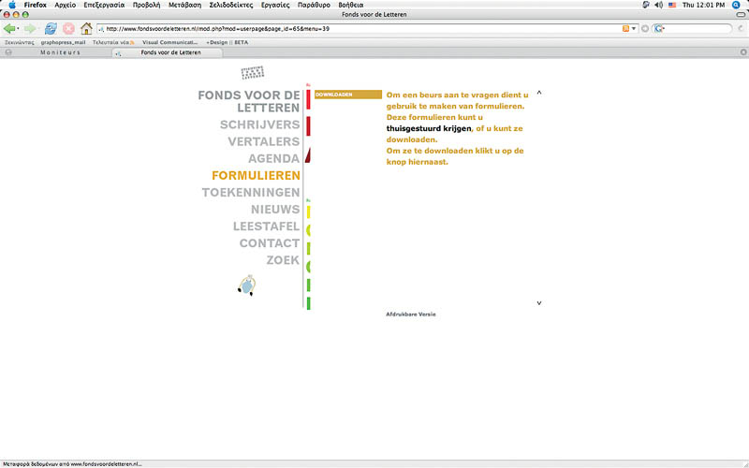Open the Visual Communicati... bookmark
Screen dimensions: 749x468
click(170, 42)
